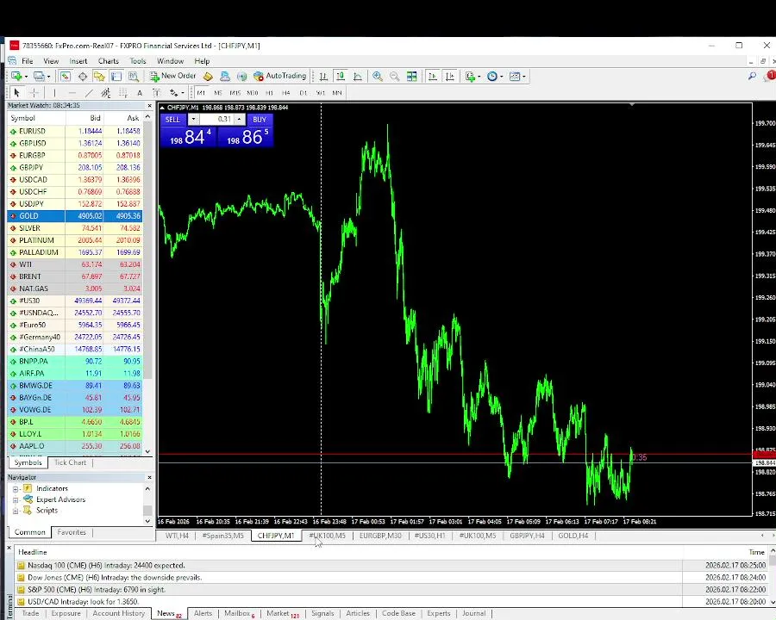Switch chart to H1 timeframe

(x=269, y=93)
